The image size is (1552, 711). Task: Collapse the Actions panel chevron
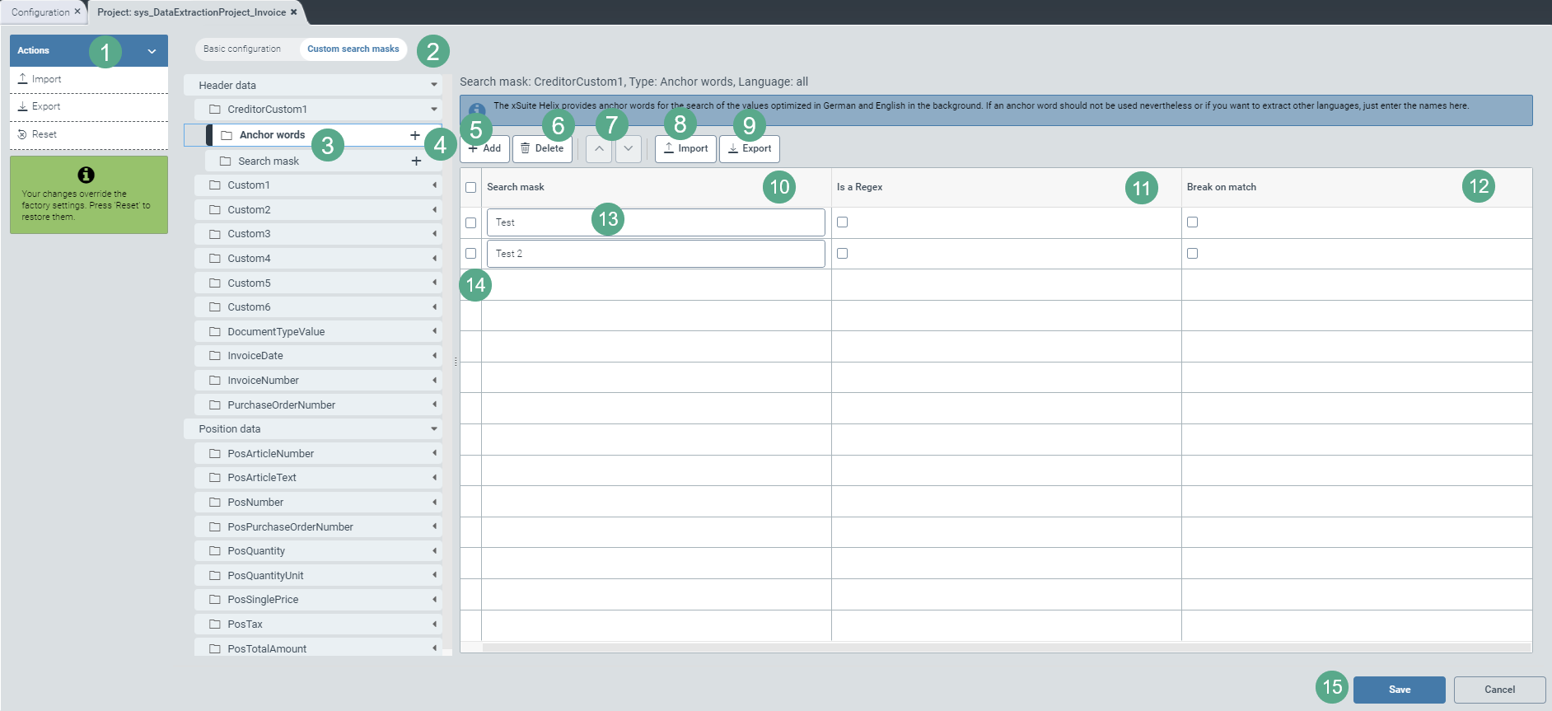pyautogui.click(x=152, y=51)
